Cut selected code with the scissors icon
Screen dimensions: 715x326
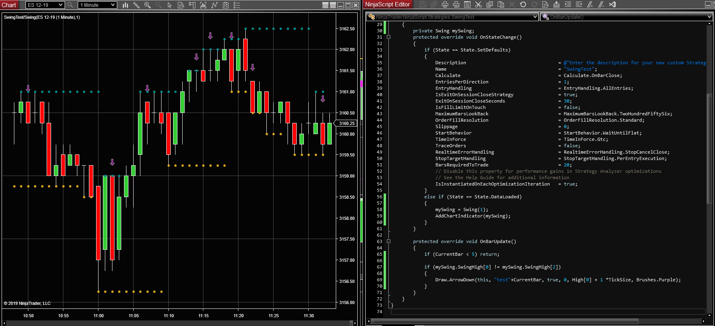click(x=479, y=4)
